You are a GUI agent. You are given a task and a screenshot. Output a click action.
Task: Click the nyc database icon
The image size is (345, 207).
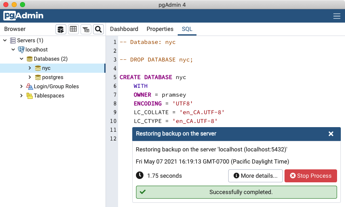[38, 68]
